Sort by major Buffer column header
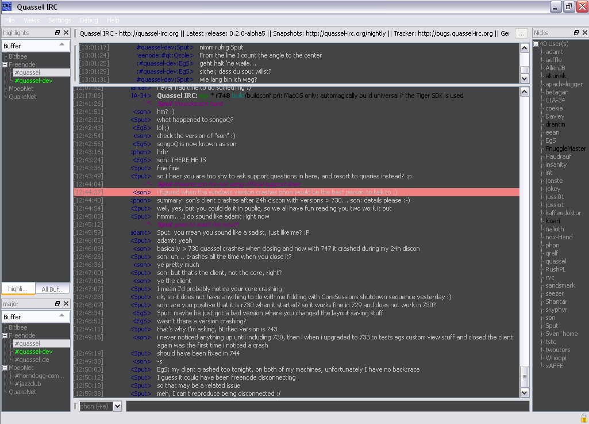The width and height of the screenshot is (589, 424). (x=35, y=317)
